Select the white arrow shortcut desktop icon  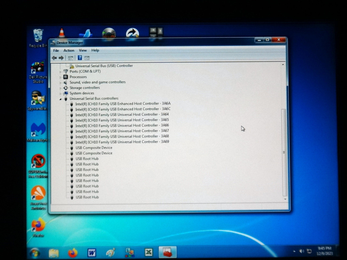click(132, 33)
